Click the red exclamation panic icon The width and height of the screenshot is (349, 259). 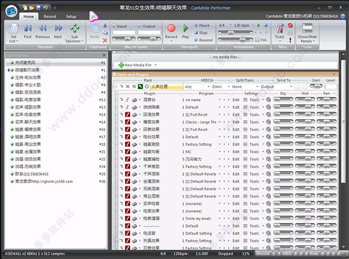point(290,40)
